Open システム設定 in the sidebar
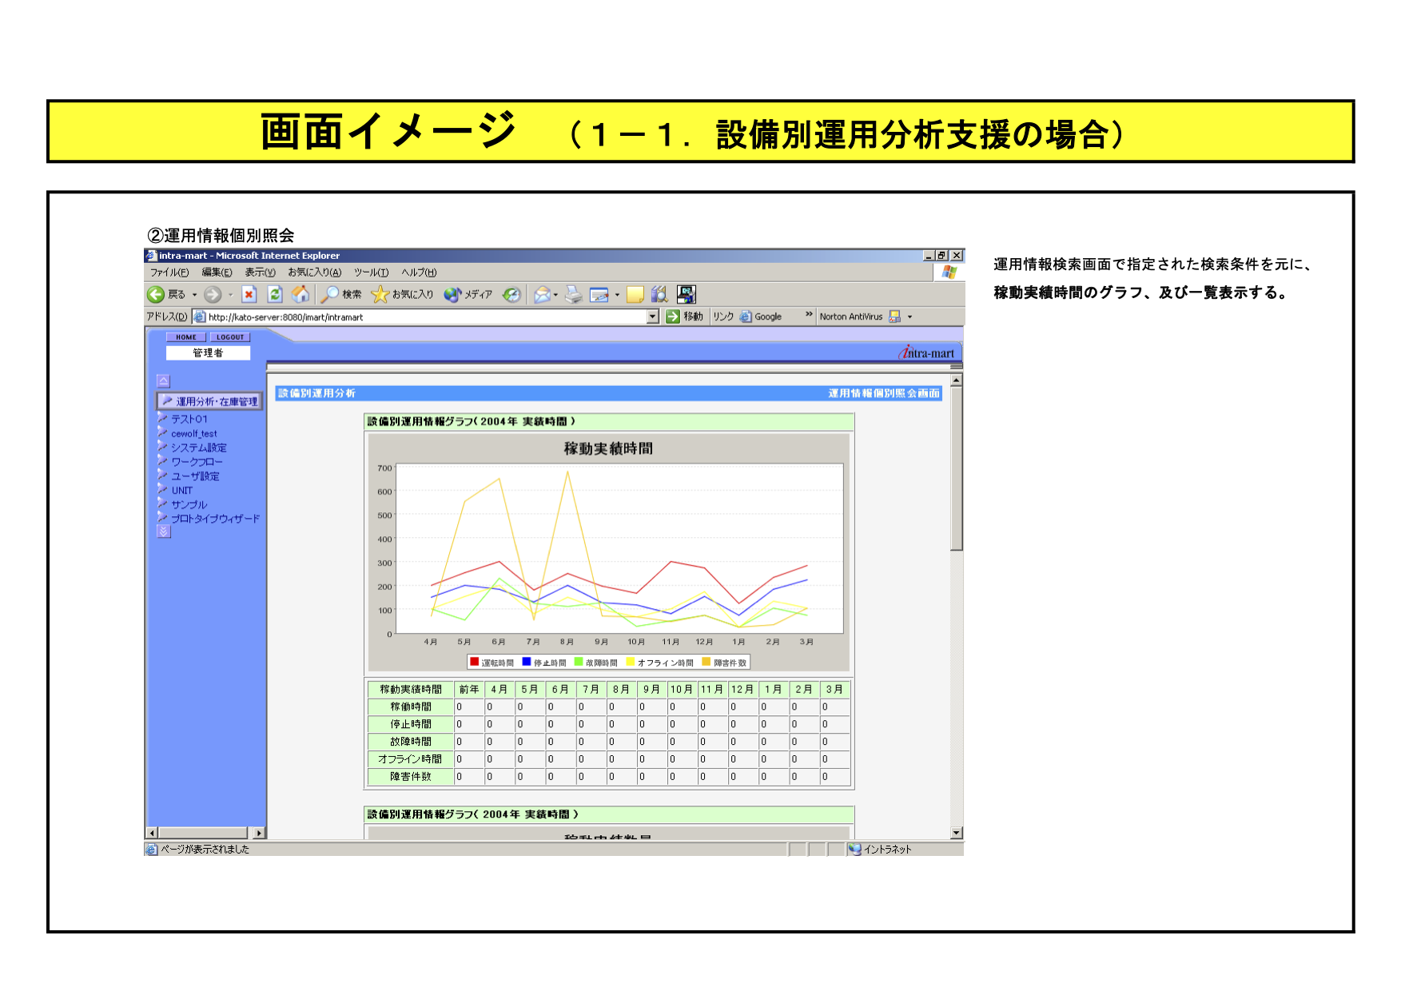 pos(198,448)
